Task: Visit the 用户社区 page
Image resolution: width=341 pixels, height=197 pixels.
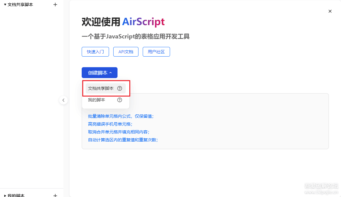Action: coord(156,52)
